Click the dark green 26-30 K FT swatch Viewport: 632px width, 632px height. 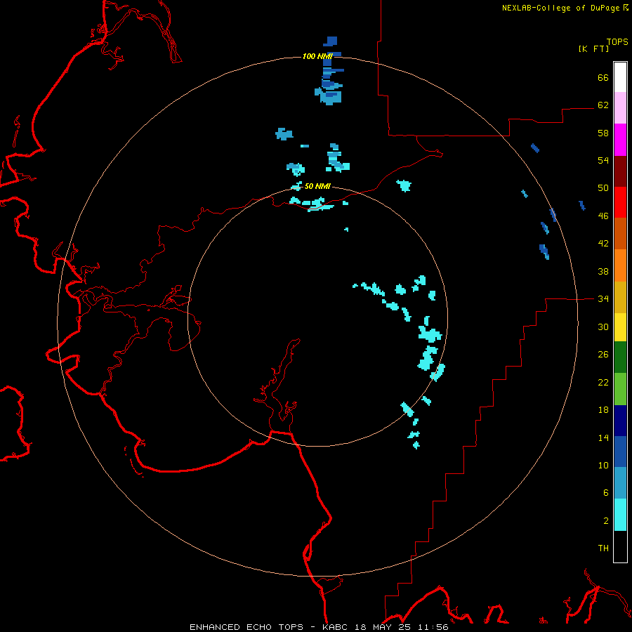(620, 357)
